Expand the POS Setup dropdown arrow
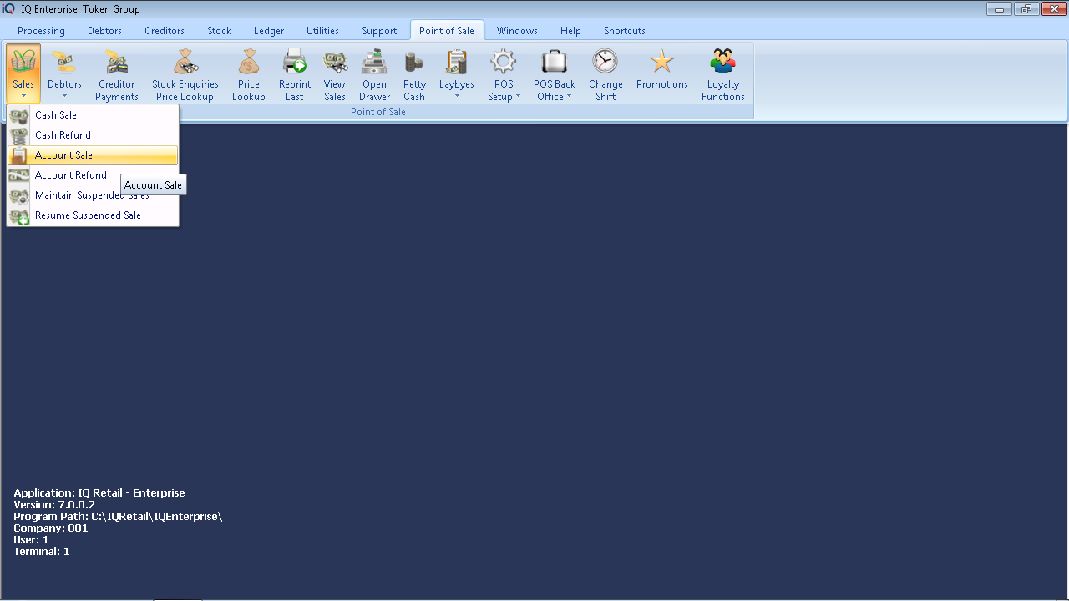 point(518,97)
